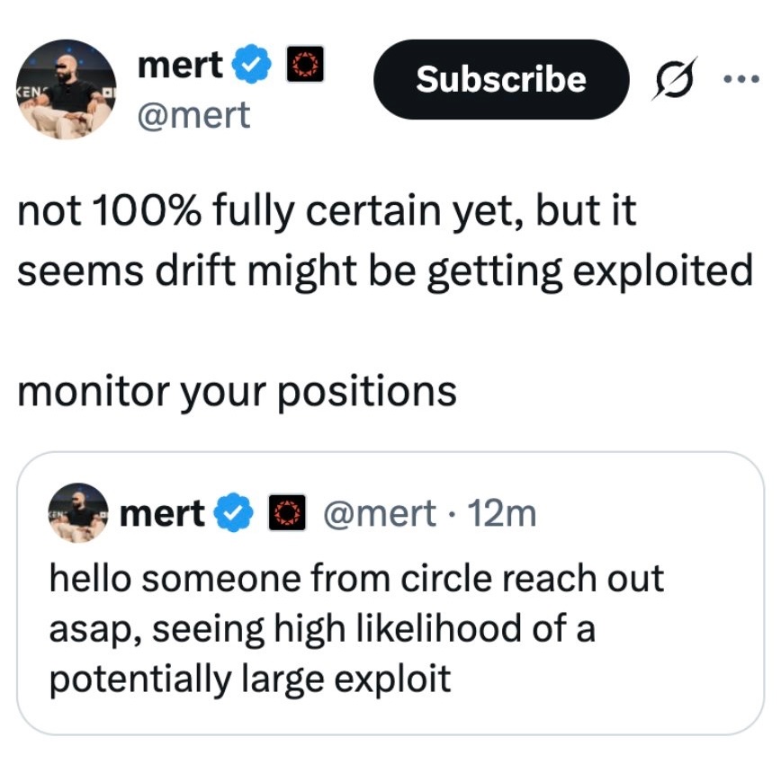Click the bold "mert" name in the quoted tweet

pos(162,513)
